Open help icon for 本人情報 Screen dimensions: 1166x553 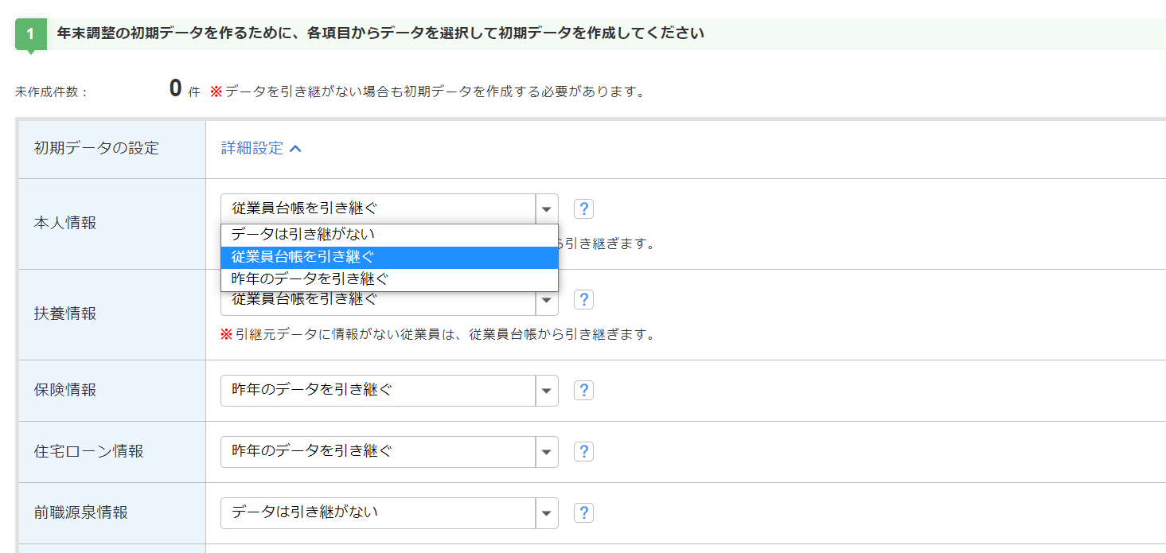click(x=583, y=209)
